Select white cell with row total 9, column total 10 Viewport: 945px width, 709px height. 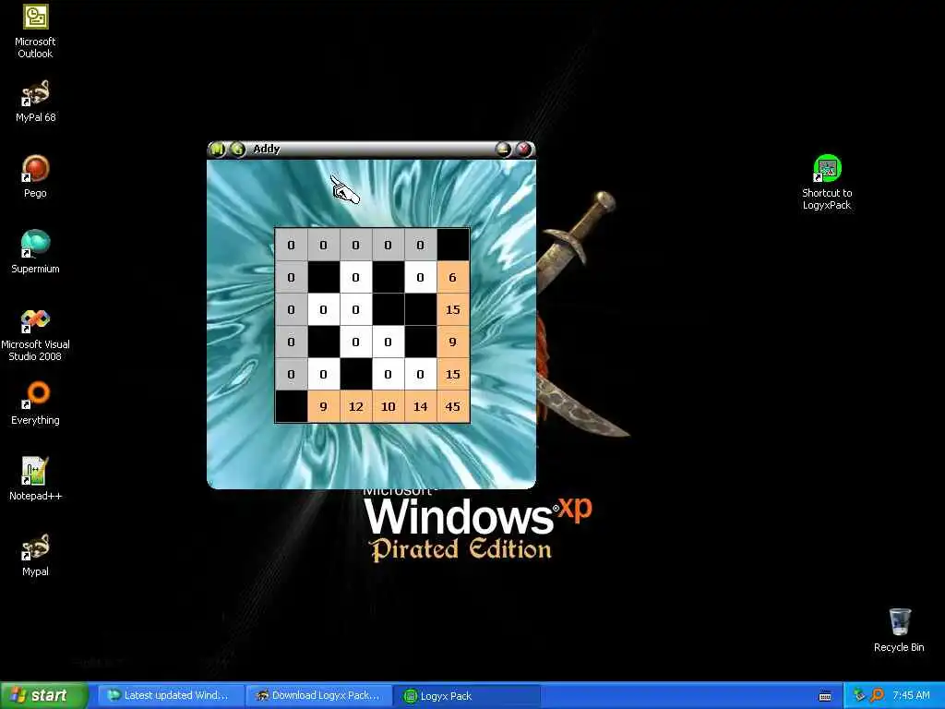[389, 342]
